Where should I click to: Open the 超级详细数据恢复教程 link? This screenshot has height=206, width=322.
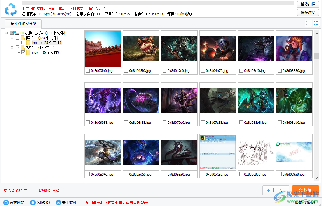point(118,203)
